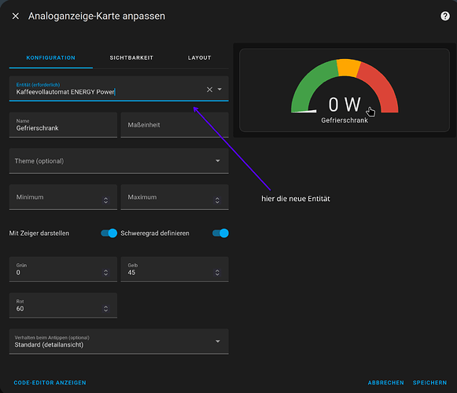Click the Abbrechen button
Image resolution: width=457 pixels, height=393 pixels.
(386, 383)
